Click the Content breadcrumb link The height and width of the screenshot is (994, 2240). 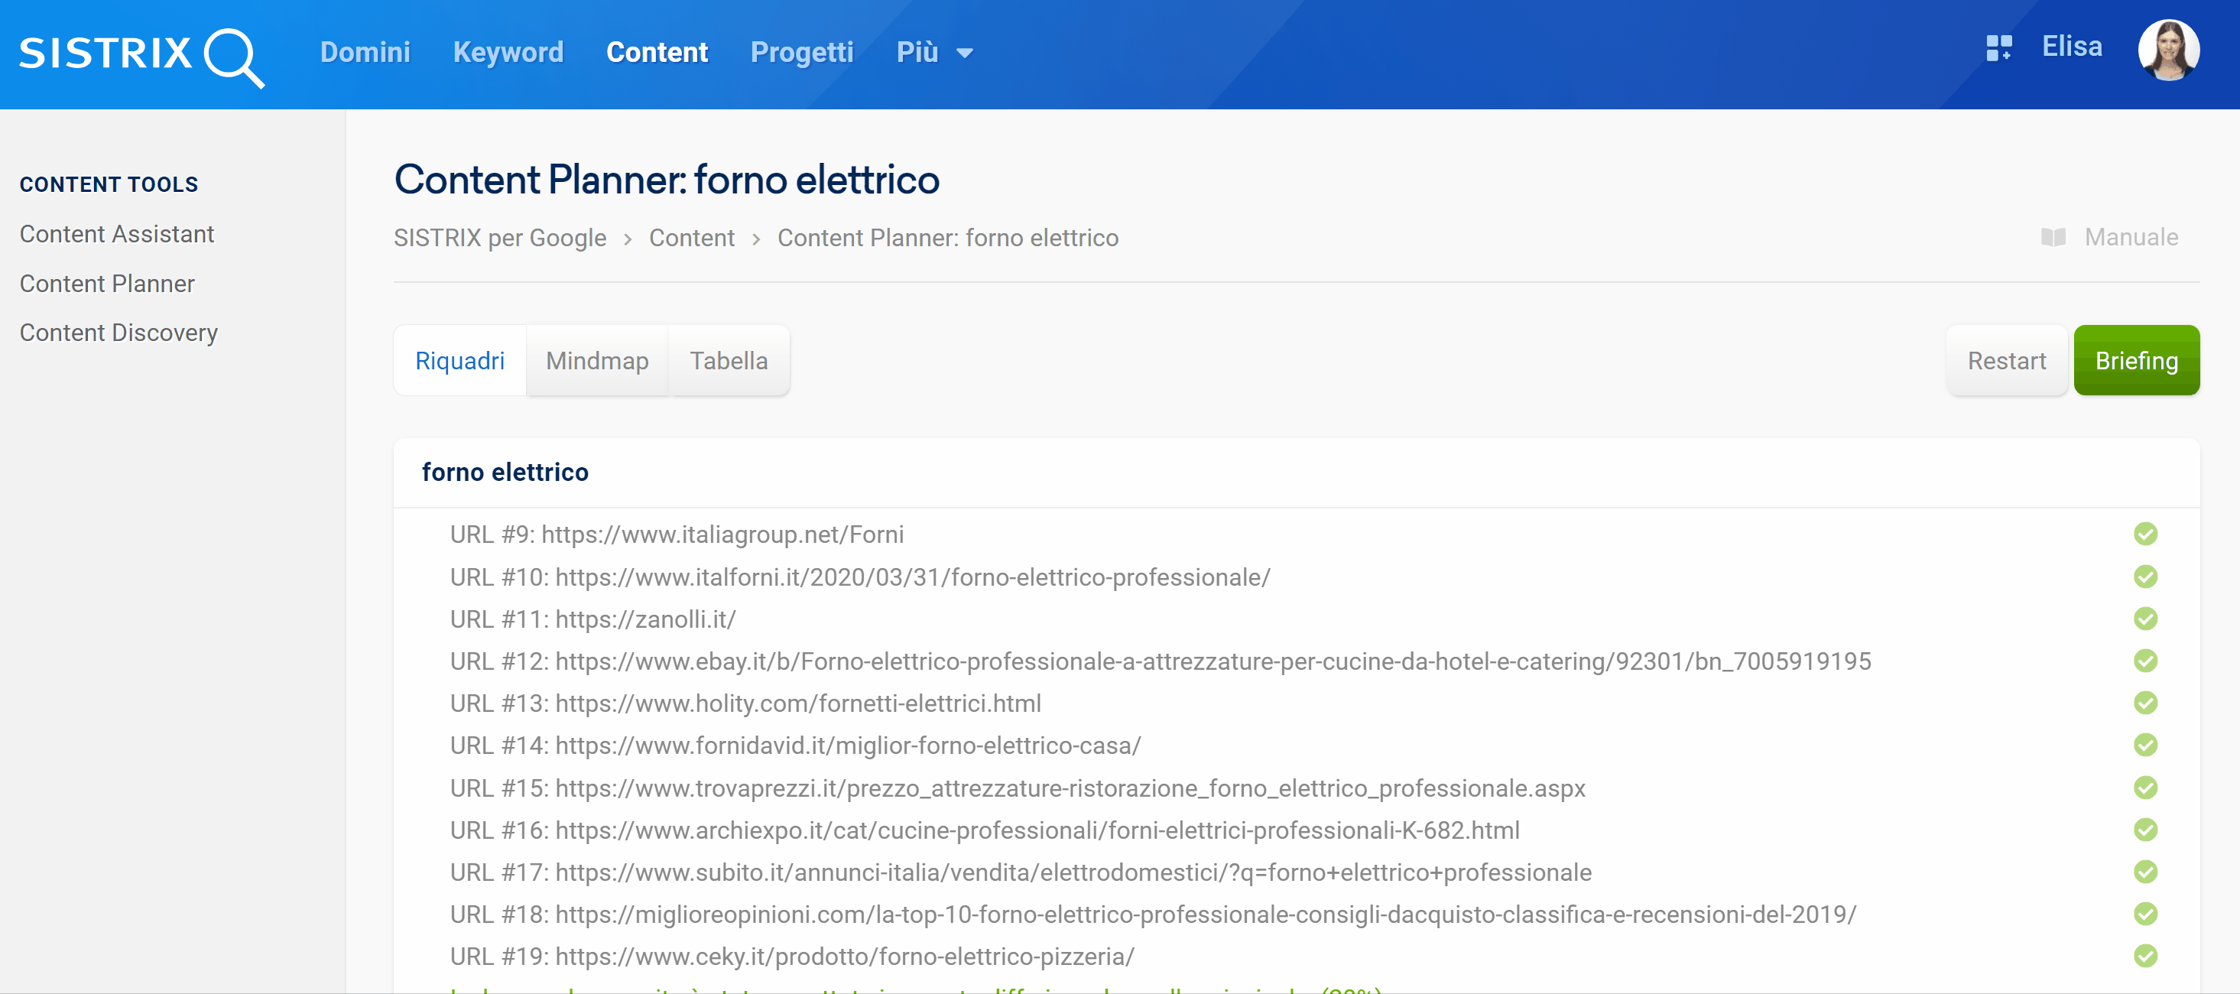click(x=691, y=239)
